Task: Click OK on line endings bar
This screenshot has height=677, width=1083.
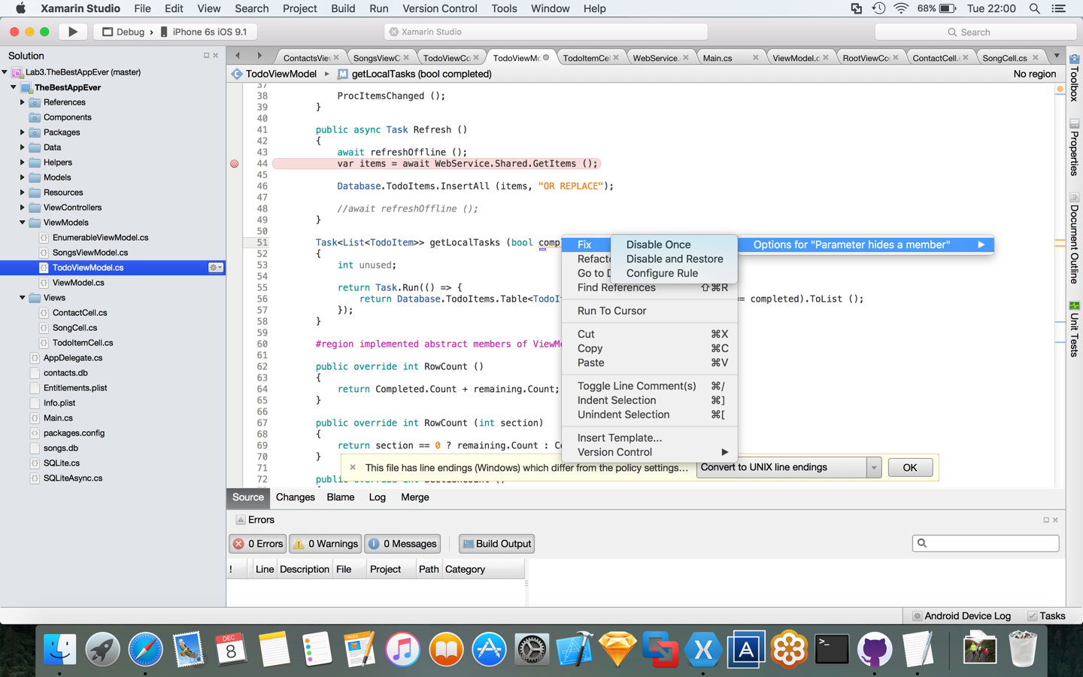Action: pyautogui.click(x=910, y=467)
